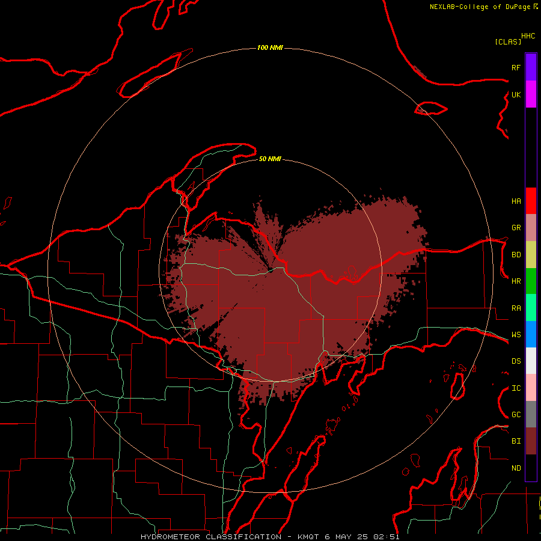Select the dusty pink GR legend swatch
Screen dimensions: 541x541
tap(531, 228)
